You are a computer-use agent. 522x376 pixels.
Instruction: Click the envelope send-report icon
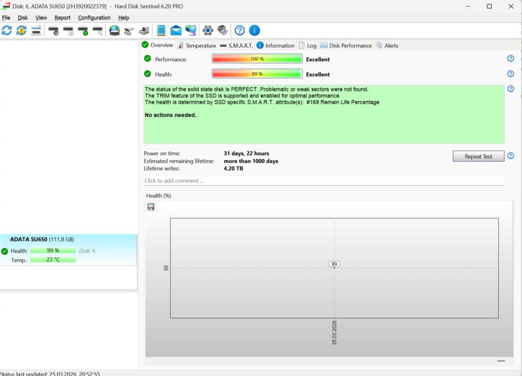[176, 31]
